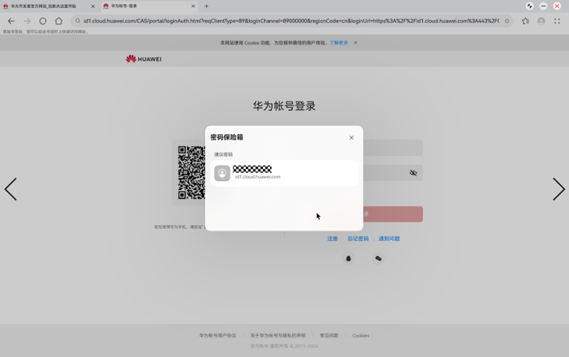Click the 注册 register link
The image size is (569, 357).
click(x=333, y=239)
